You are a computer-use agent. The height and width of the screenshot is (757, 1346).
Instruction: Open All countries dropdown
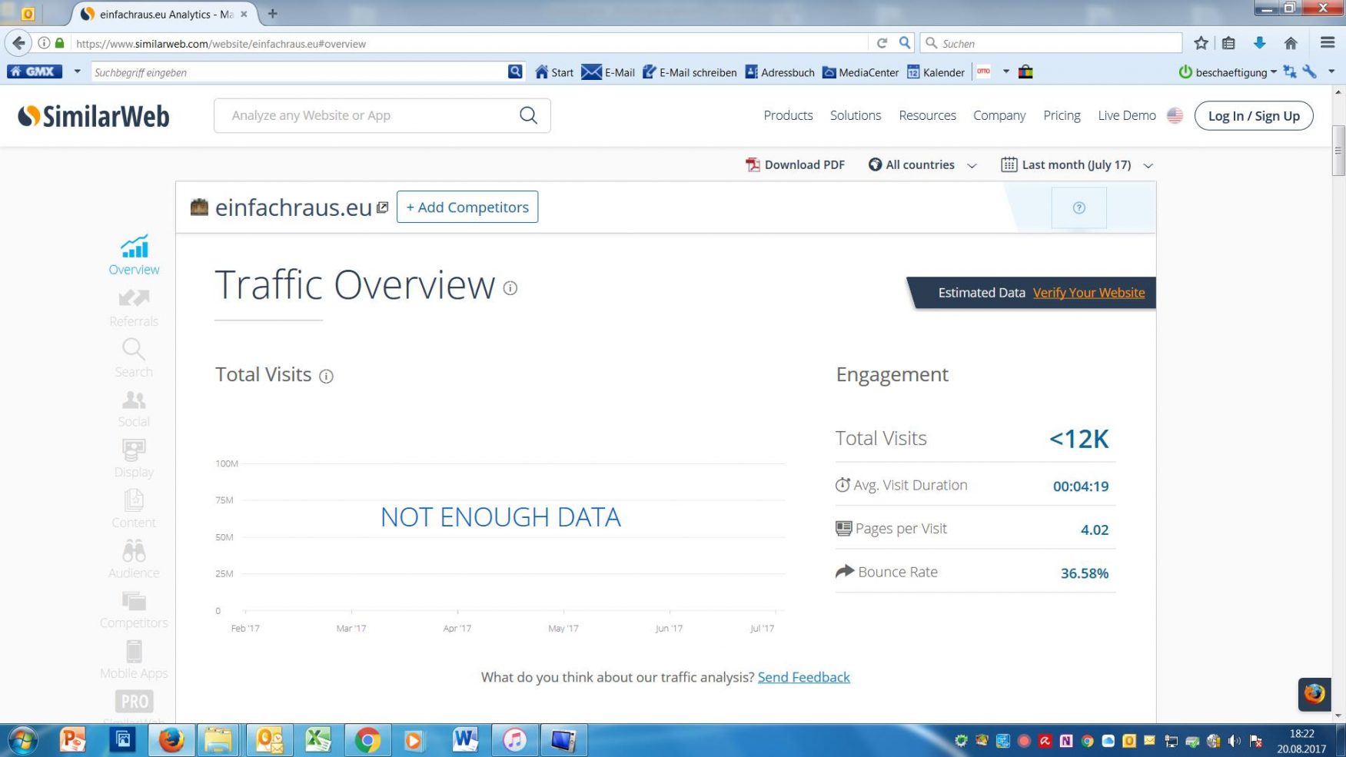(x=922, y=164)
